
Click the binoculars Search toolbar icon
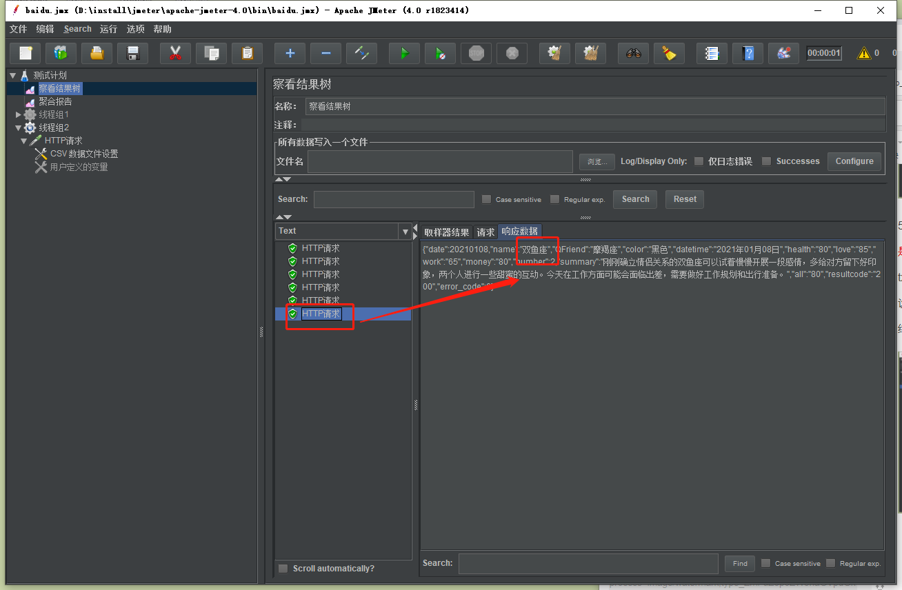(634, 53)
